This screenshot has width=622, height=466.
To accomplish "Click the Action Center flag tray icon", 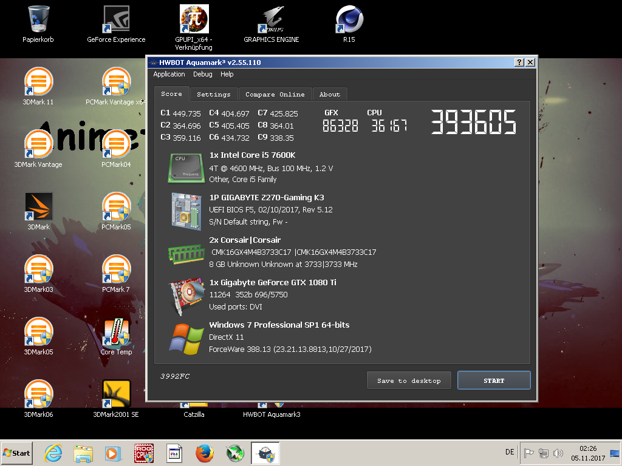I will pos(528,453).
